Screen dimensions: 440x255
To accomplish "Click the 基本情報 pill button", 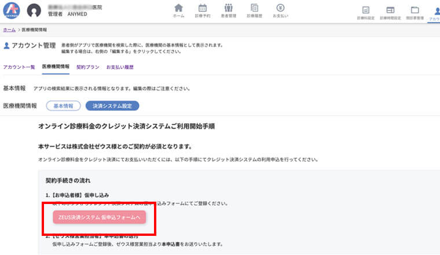I will coord(64,106).
